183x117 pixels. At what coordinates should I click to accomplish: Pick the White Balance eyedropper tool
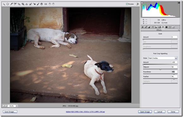pyautogui.click(x=11, y=4)
